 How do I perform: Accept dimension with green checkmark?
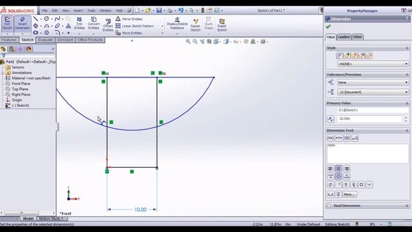pyautogui.click(x=328, y=26)
